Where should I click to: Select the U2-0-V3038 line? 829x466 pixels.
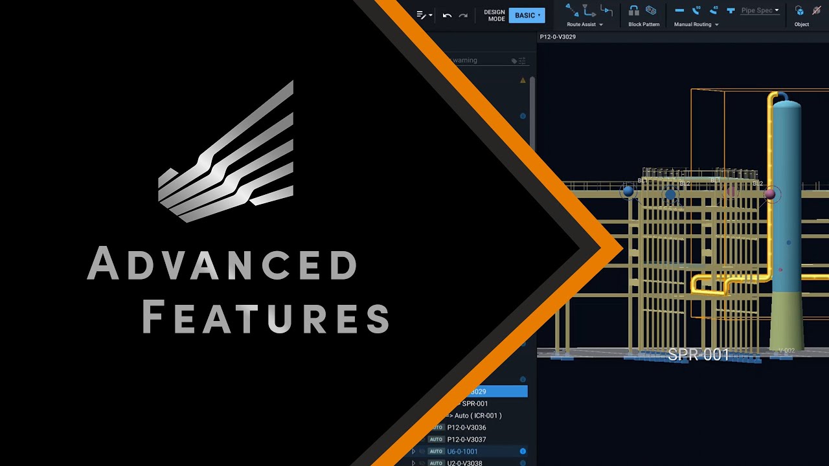pyautogui.click(x=464, y=463)
